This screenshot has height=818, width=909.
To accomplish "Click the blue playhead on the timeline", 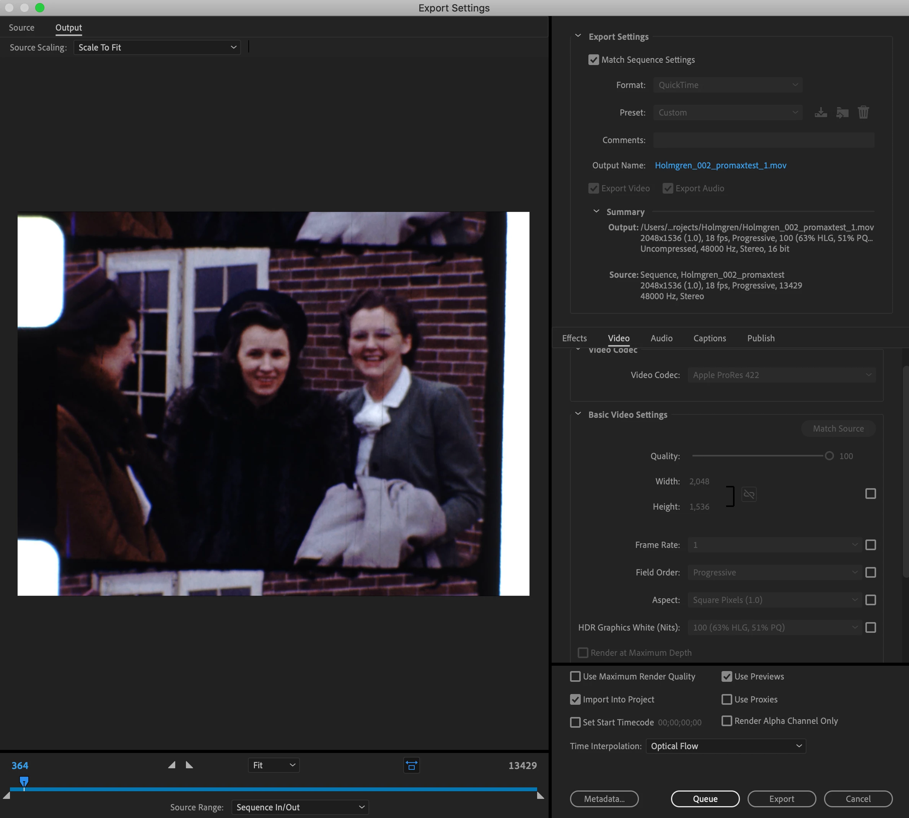I will pos(24,781).
